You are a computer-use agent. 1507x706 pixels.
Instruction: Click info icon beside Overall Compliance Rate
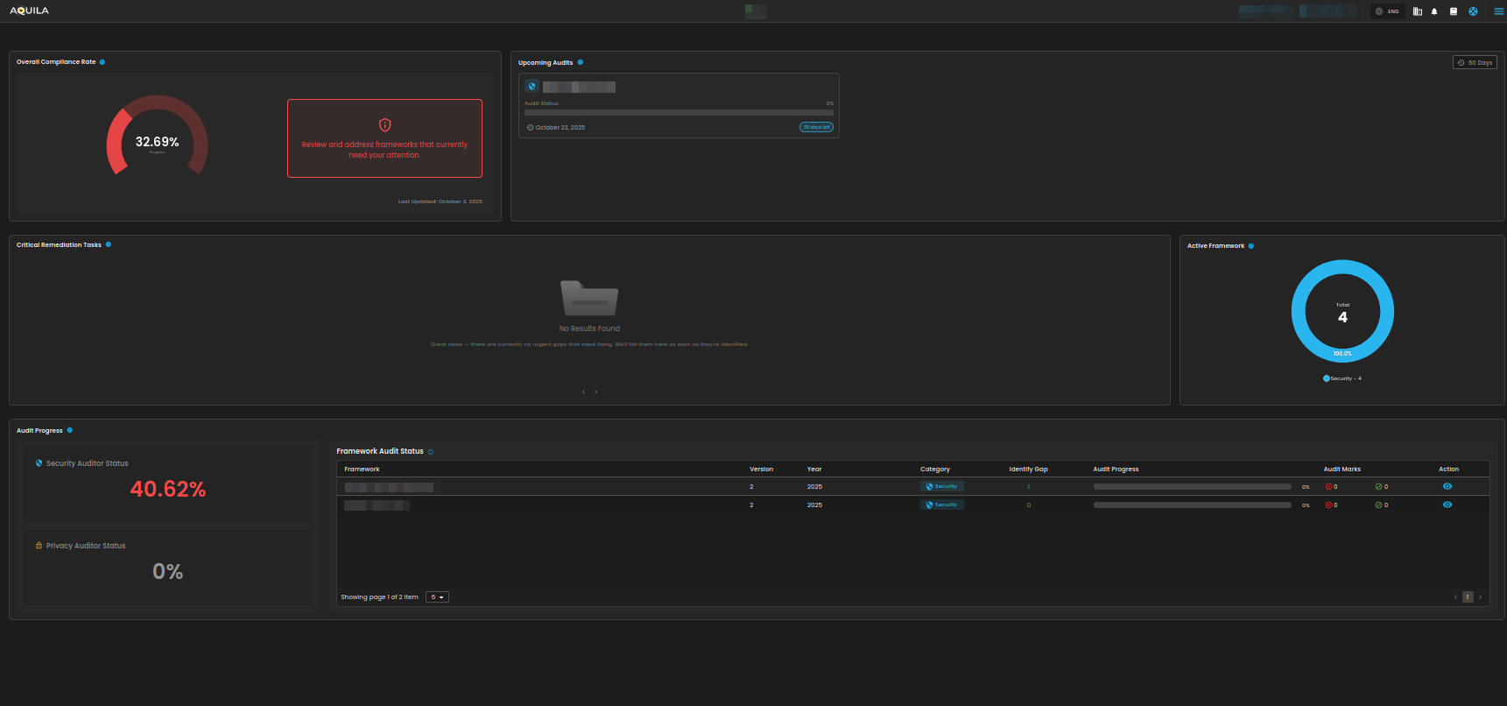click(x=102, y=62)
